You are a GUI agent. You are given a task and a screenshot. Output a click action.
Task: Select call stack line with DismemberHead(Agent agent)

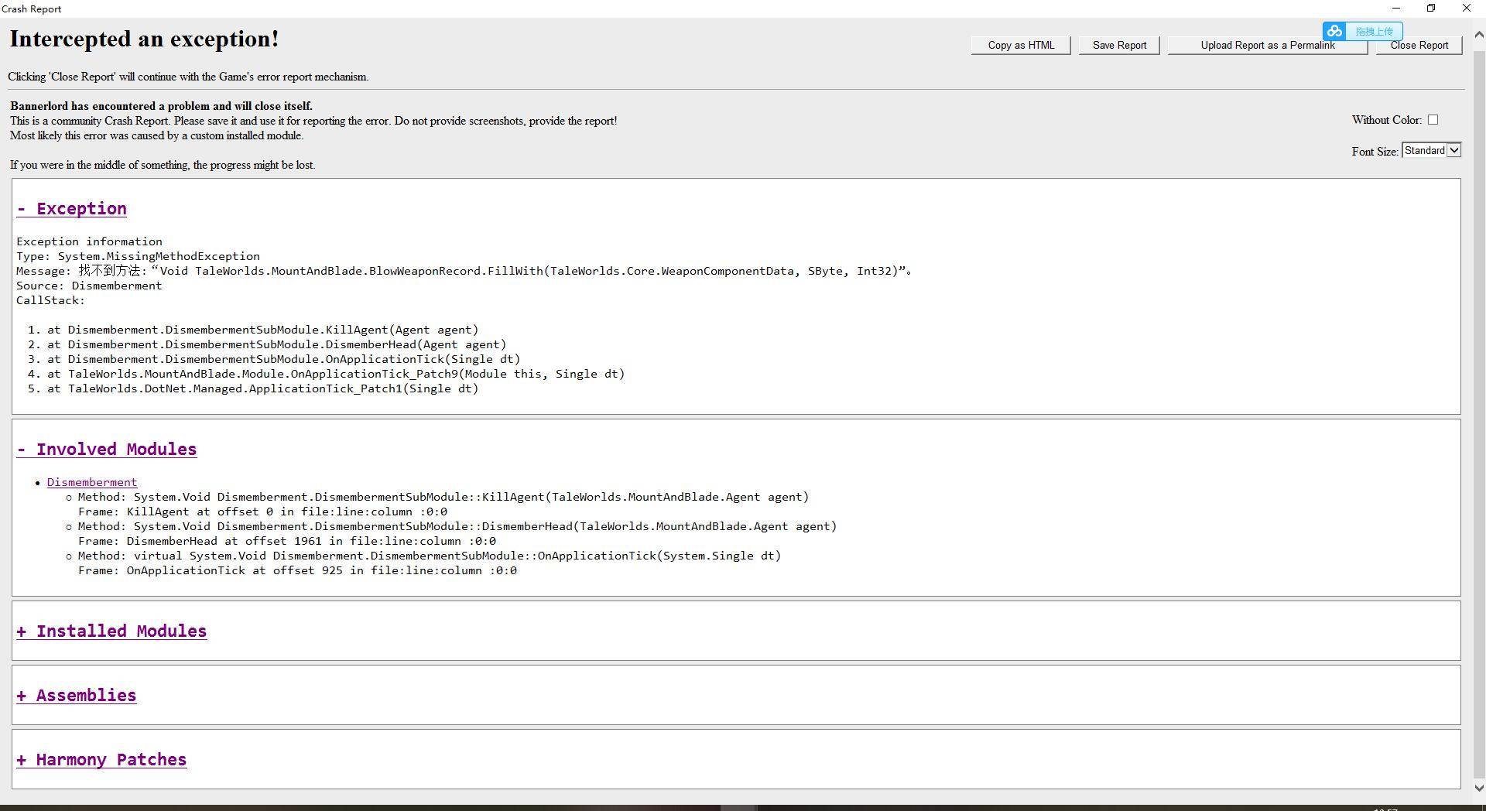coord(277,344)
